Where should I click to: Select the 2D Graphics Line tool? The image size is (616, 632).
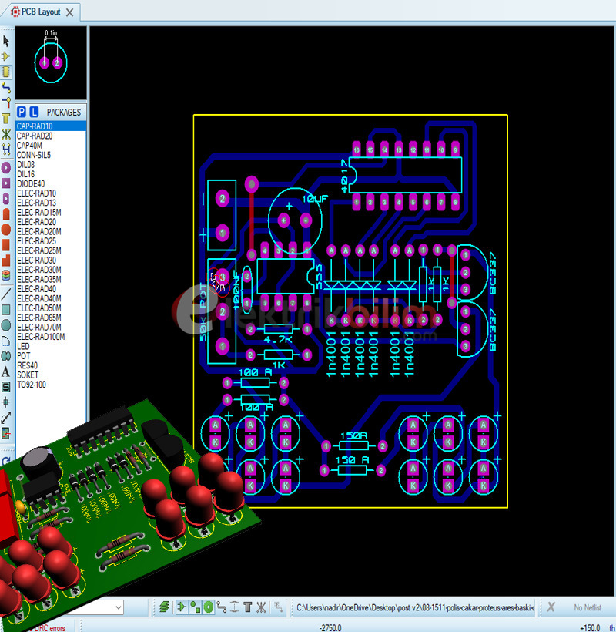[x=6, y=293]
